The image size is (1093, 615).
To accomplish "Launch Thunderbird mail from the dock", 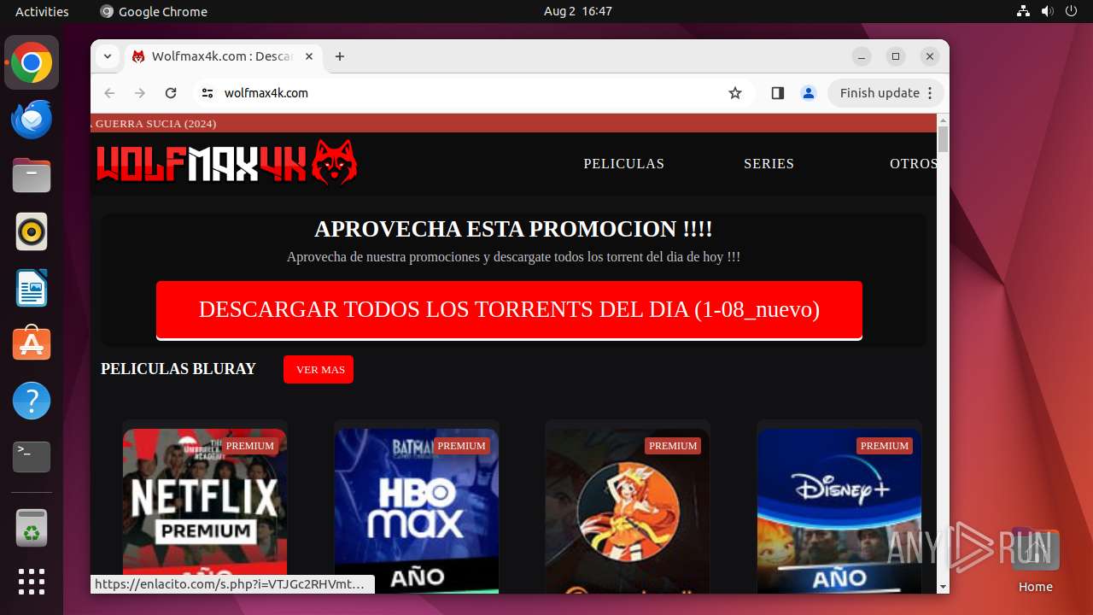I will coord(32,120).
